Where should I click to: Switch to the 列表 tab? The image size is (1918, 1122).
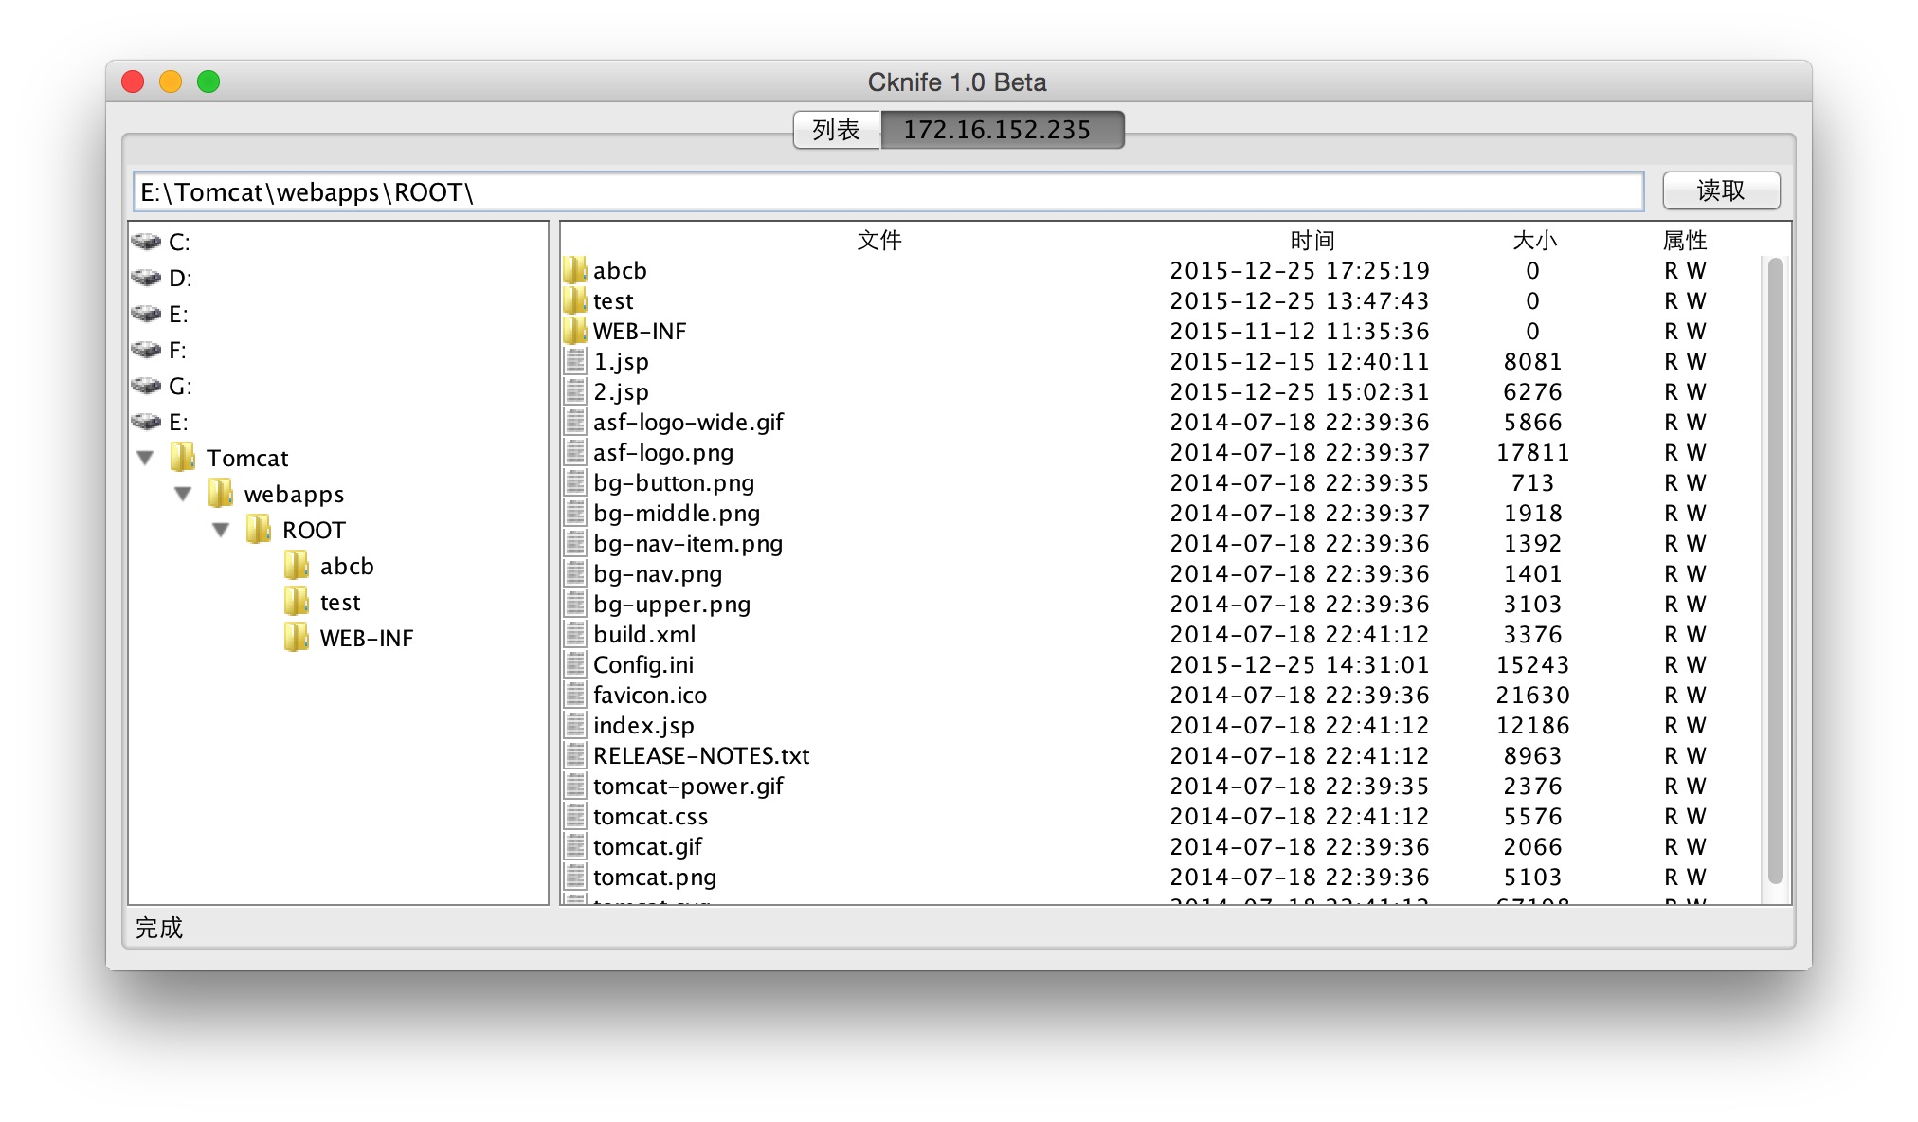836,130
